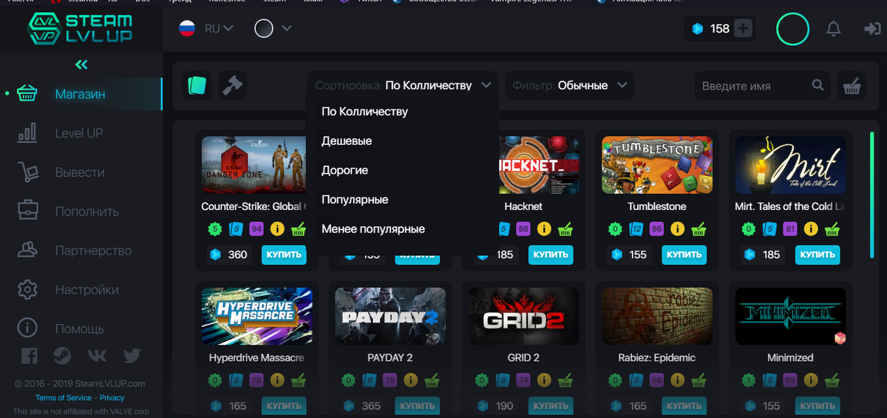Open the Facebook page icon
This screenshot has height=418, width=887.
click(29, 356)
